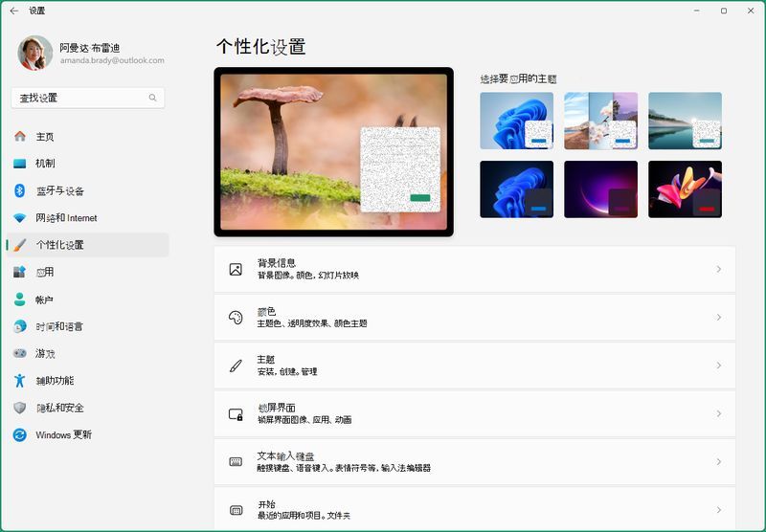The width and height of the screenshot is (766, 532).
Task: Click the 时间和语言 globe clock icon
Action: 19,326
